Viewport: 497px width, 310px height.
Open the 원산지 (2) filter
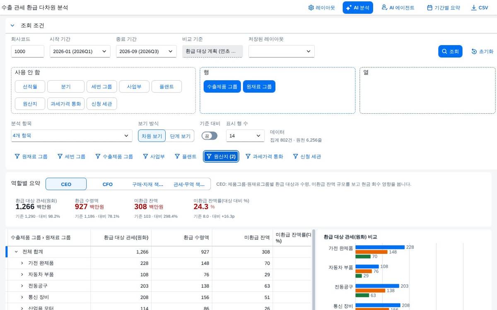click(x=221, y=157)
